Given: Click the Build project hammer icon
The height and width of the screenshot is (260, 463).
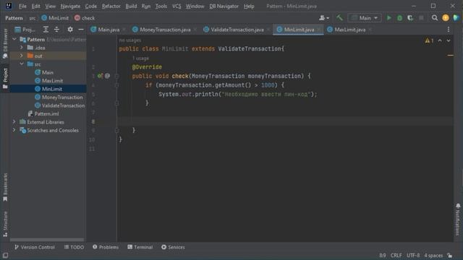Looking at the screenshot, I should (x=339, y=18).
